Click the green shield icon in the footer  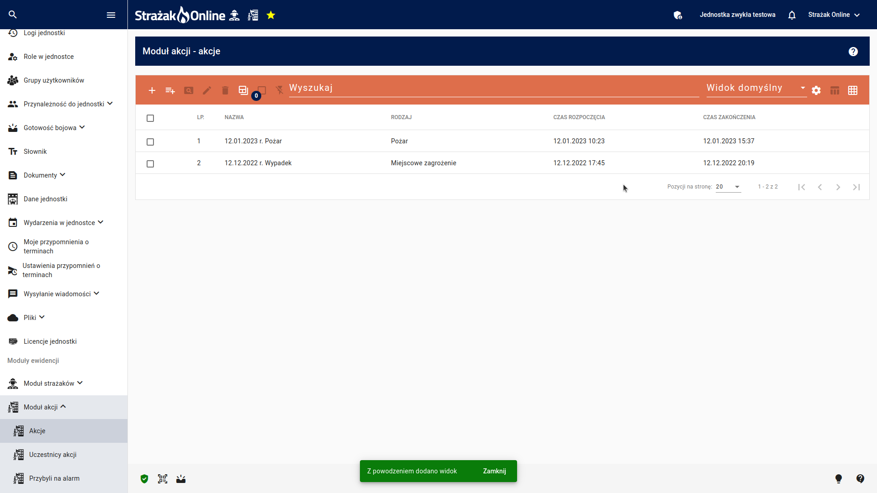coord(144,479)
